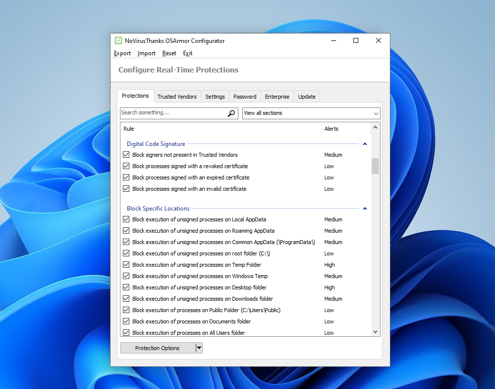Collapse the Digital Code Signature section
Image resolution: width=495 pixels, height=389 pixels.
365,144
